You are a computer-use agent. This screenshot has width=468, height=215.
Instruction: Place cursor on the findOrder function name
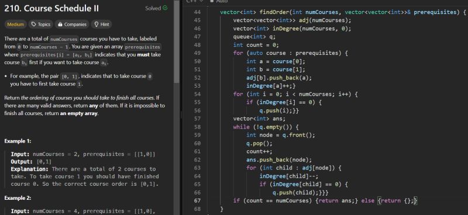tap(274, 12)
